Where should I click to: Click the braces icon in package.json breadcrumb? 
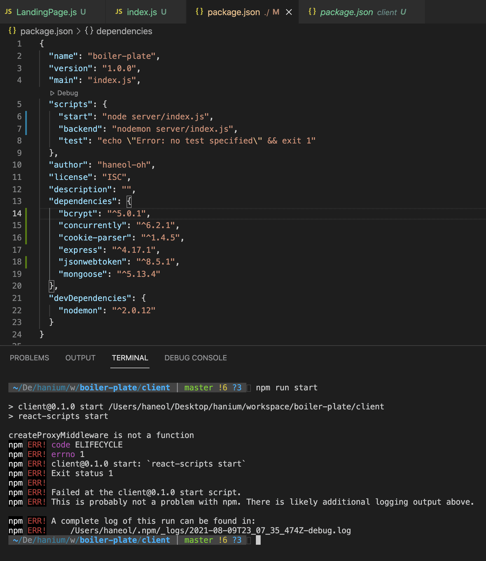tap(12, 31)
